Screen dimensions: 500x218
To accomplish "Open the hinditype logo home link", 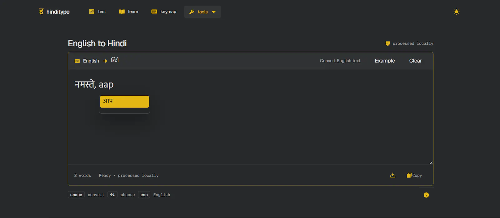I will (x=54, y=12).
